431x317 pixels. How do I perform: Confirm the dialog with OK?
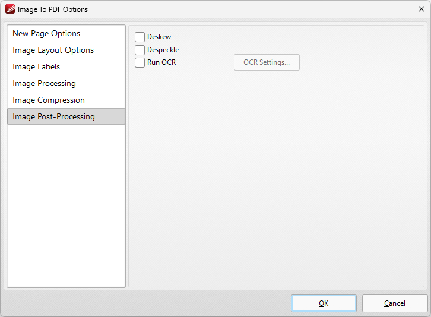click(x=324, y=303)
